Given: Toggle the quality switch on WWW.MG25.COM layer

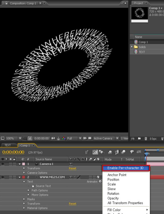Looking at the screenshot, I should (79, 177).
